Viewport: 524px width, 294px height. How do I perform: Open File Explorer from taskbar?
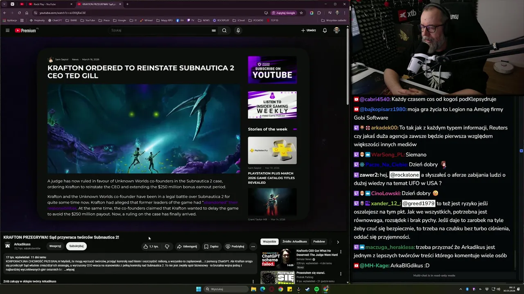point(253,289)
